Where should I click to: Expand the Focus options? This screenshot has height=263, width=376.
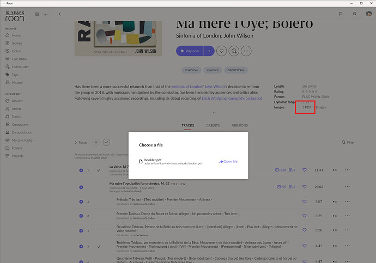(81, 143)
